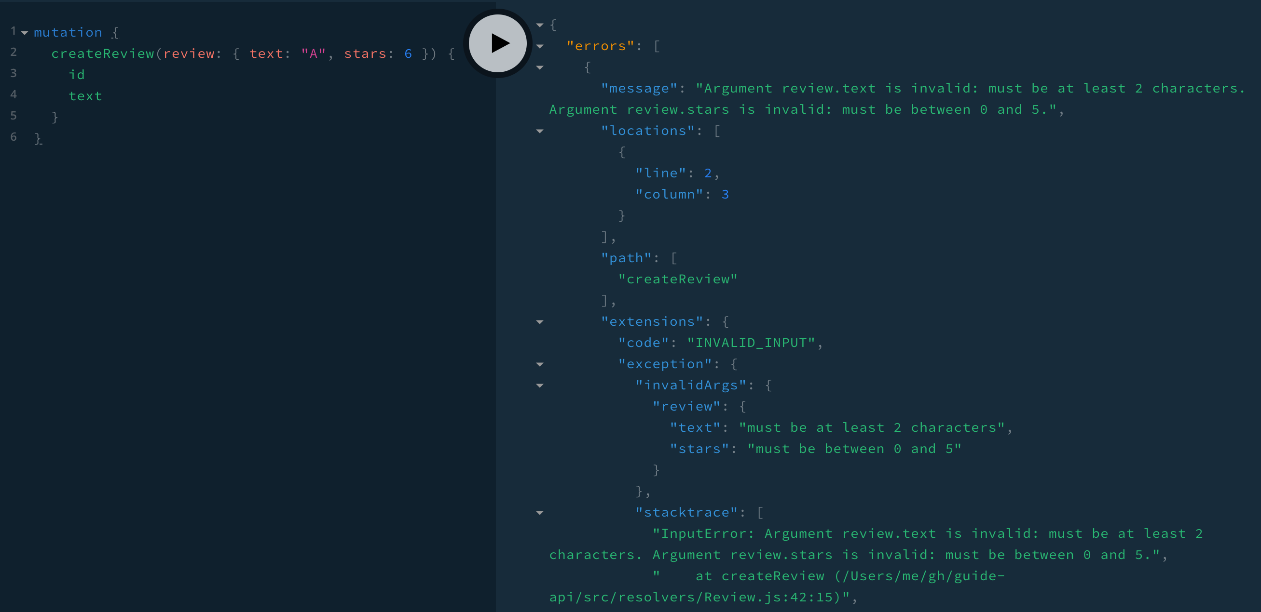
Task: Click the text value "A" in the query
Action: coord(313,53)
